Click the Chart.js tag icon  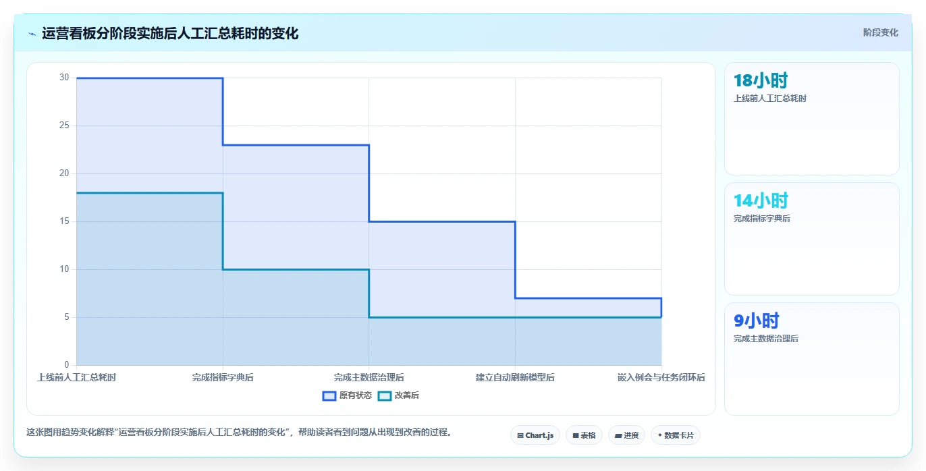(x=520, y=436)
